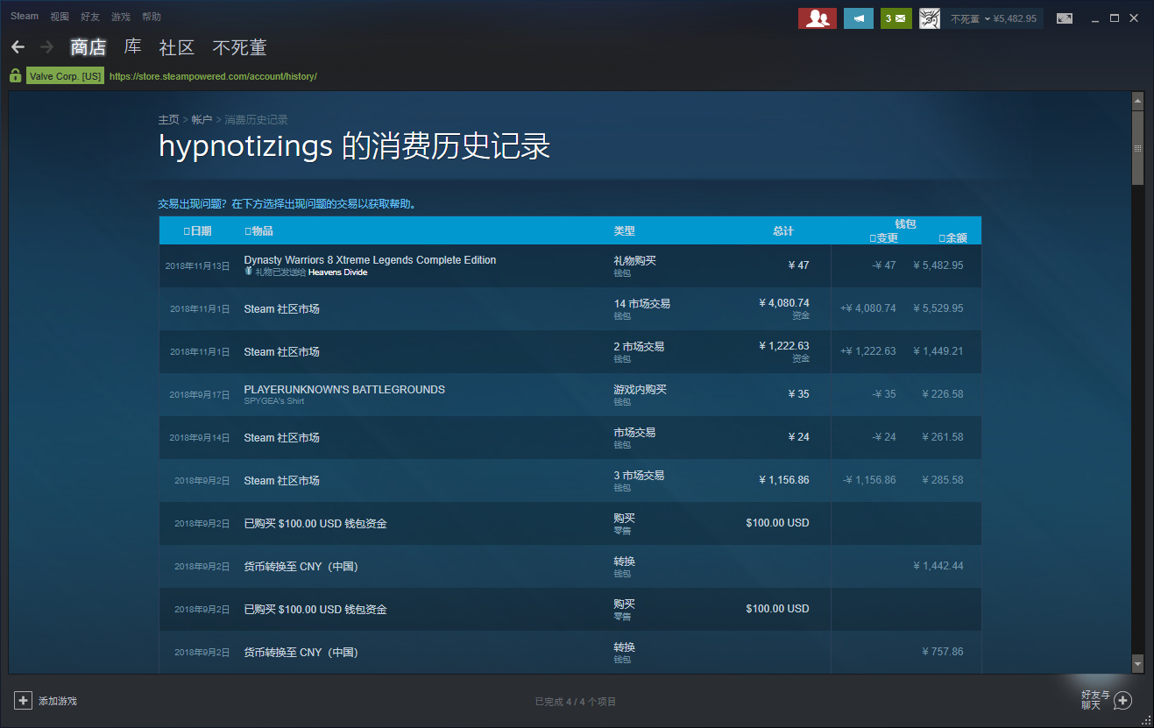Click the total ¥ 1,222.63
Screen dimensions: 1154x728
(784, 346)
